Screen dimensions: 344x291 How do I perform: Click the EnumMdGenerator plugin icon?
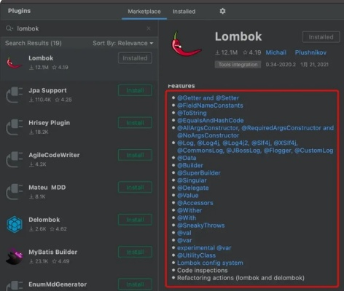15,286
